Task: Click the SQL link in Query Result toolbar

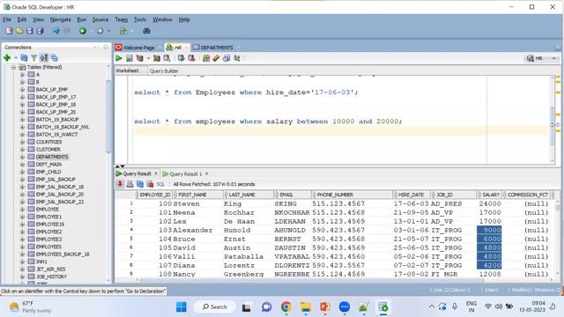Action: [x=160, y=184]
